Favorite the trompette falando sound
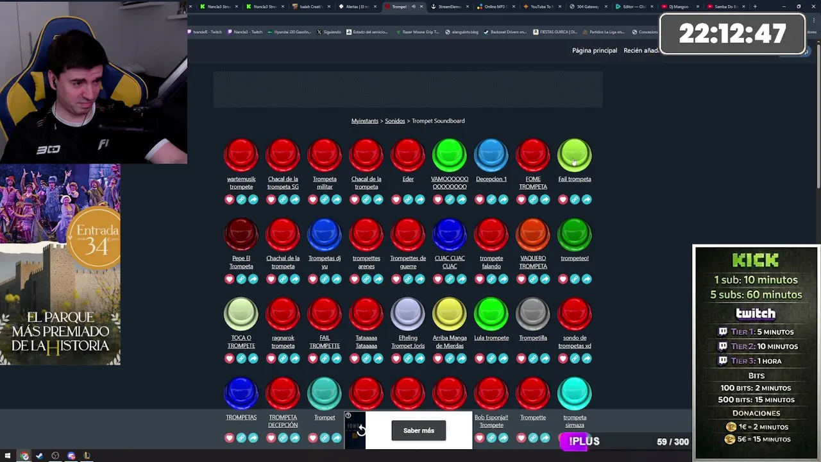The width and height of the screenshot is (821, 462). tap(480, 279)
